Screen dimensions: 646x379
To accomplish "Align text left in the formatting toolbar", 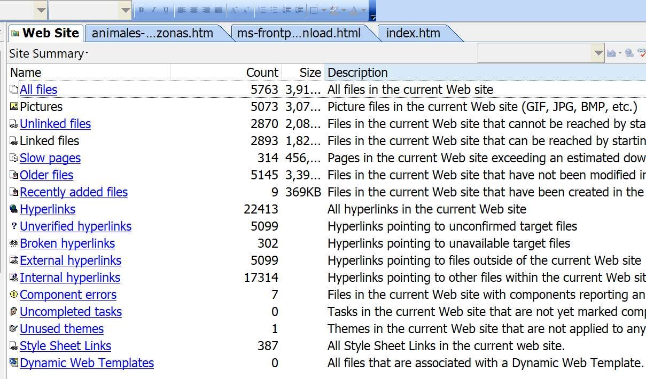I will [x=182, y=10].
